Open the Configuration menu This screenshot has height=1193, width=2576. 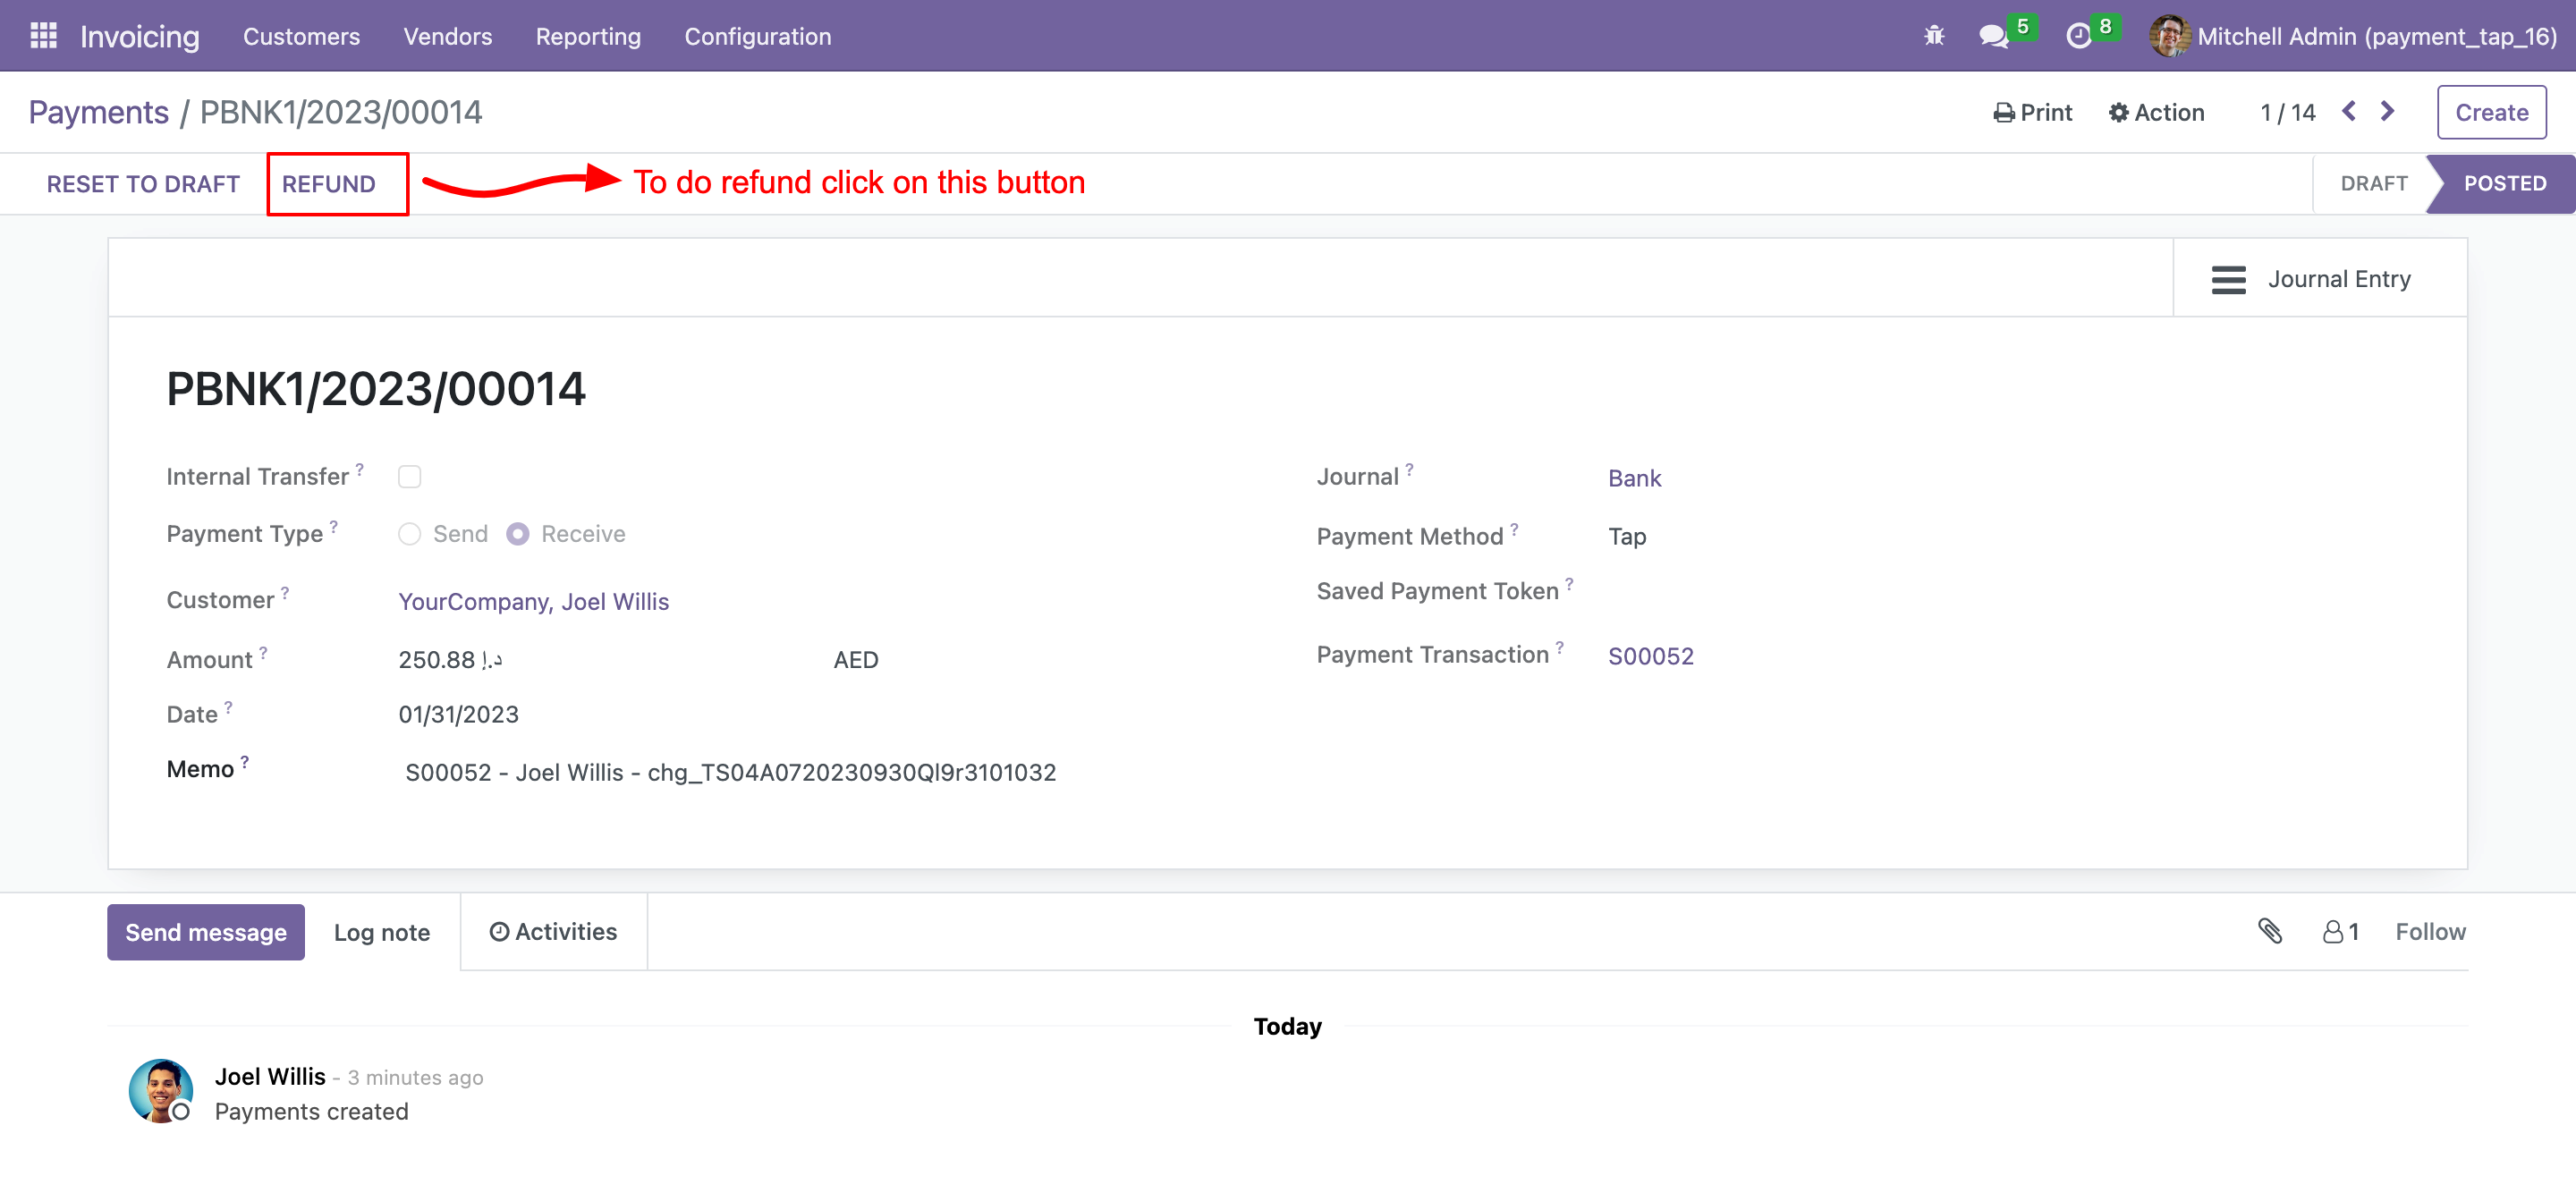[757, 36]
